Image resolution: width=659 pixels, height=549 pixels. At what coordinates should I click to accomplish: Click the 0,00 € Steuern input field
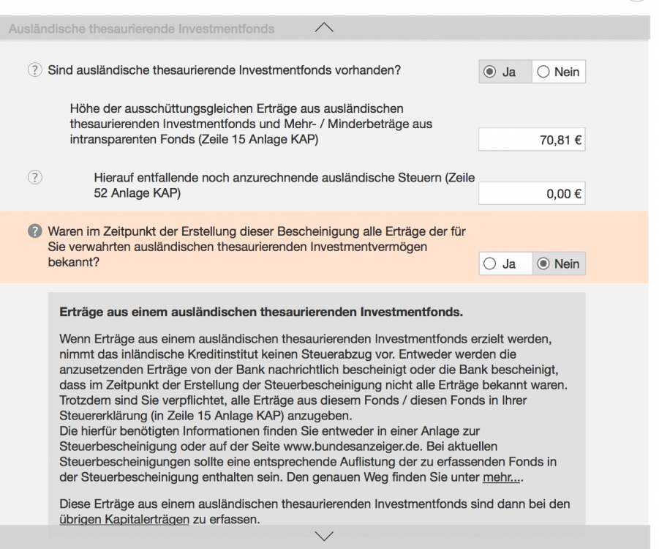pos(532,193)
